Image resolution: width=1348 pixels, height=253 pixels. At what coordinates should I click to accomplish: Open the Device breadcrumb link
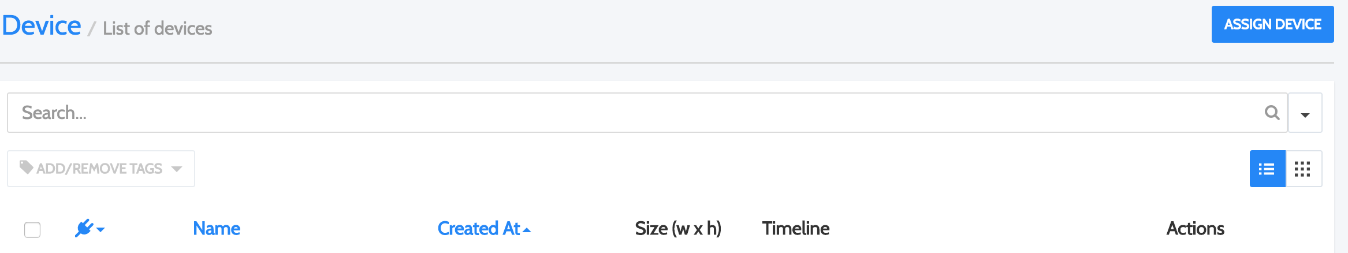[x=42, y=25]
